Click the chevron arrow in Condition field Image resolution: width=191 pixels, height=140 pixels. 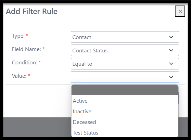pyautogui.click(x=171, y=64)
